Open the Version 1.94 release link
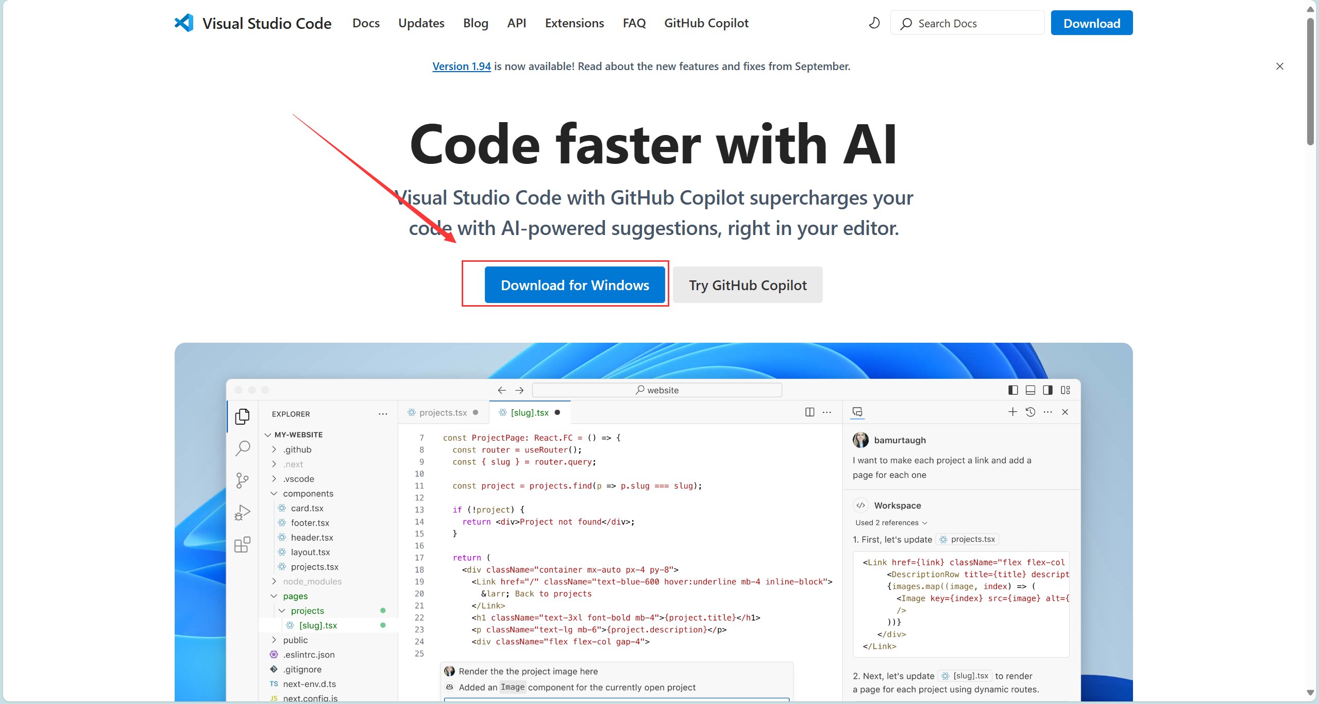 click(461, 66)
